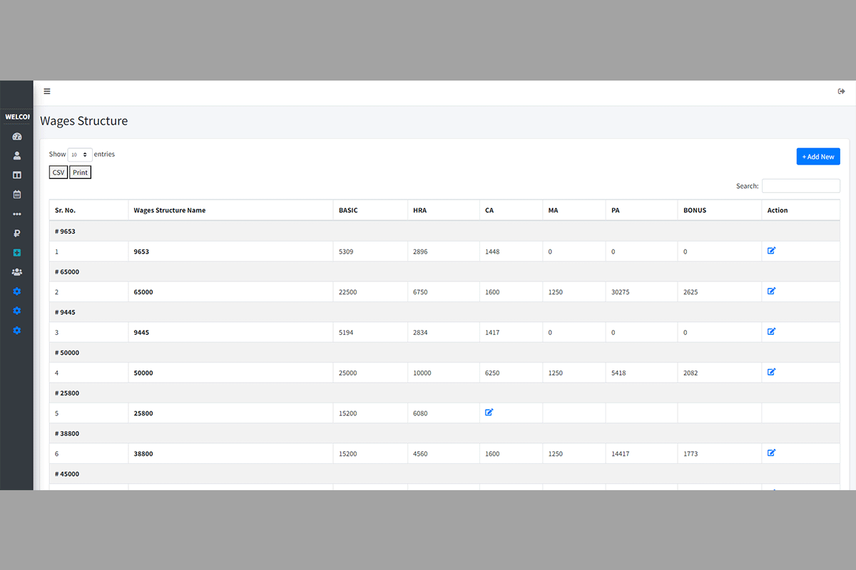This screenshot has height=570, width=856.
Task: Open the ellipsis icon in sidebar
Action: (x=17, y=214)
